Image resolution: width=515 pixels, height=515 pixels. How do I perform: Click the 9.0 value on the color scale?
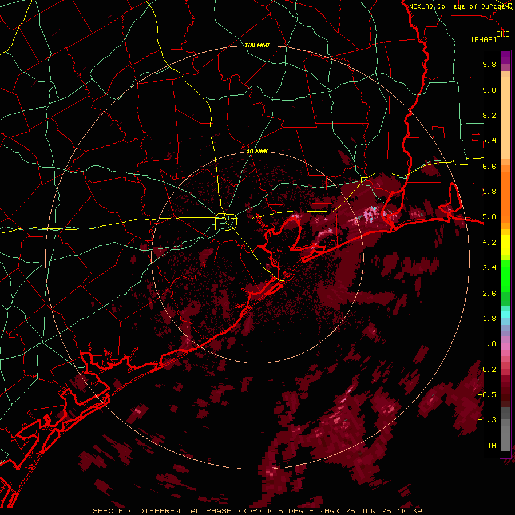pos(489,90)
